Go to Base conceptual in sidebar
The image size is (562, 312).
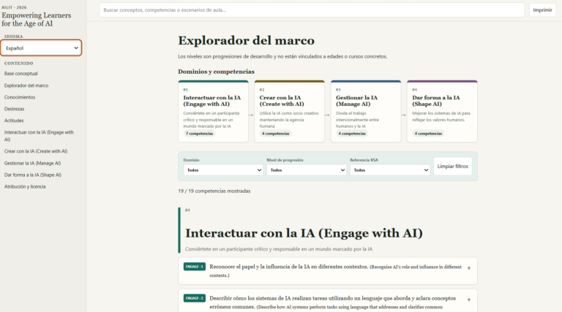pos(20,73)
